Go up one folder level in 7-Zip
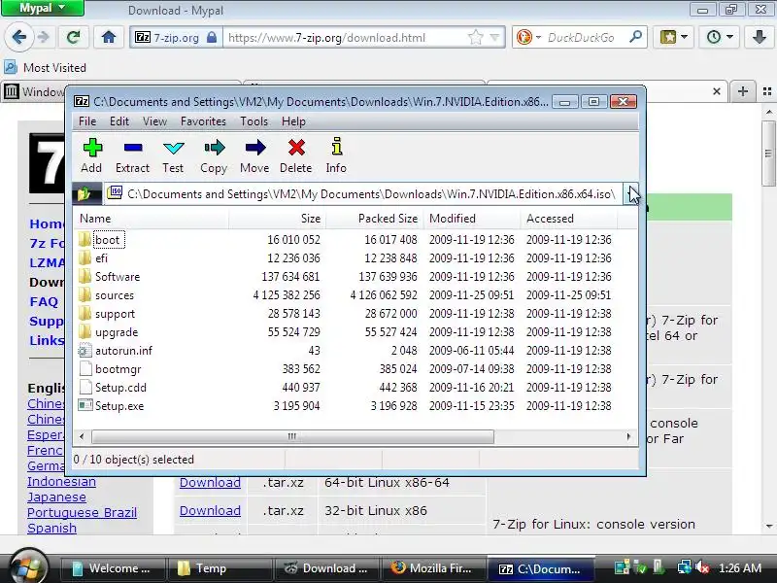 point(85,193)
